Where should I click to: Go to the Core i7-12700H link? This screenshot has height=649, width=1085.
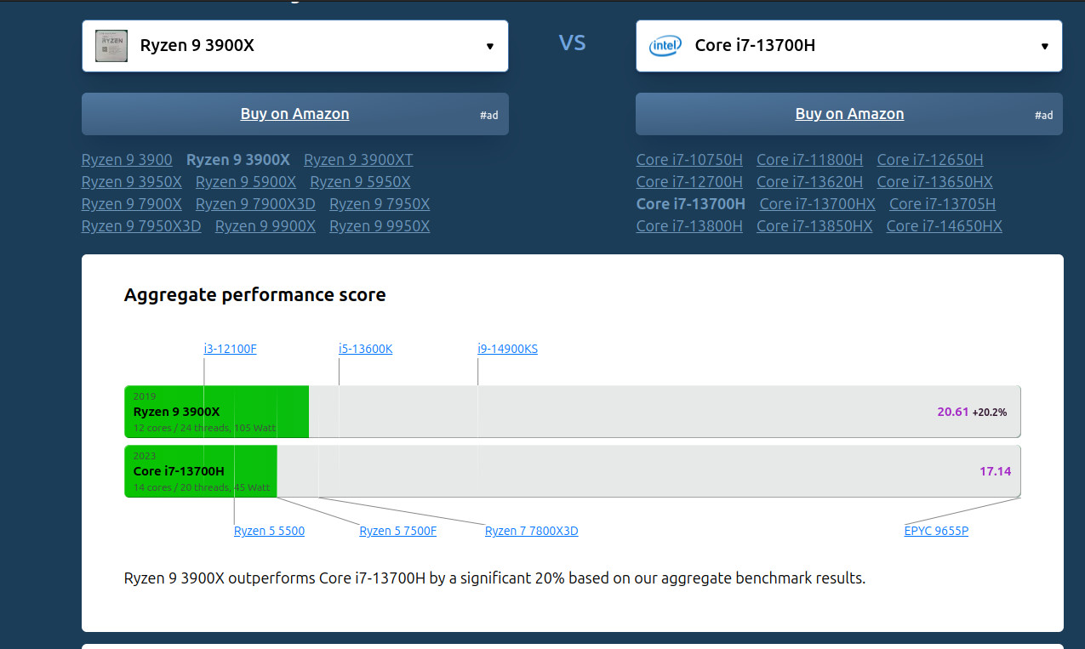pos(689,182)
